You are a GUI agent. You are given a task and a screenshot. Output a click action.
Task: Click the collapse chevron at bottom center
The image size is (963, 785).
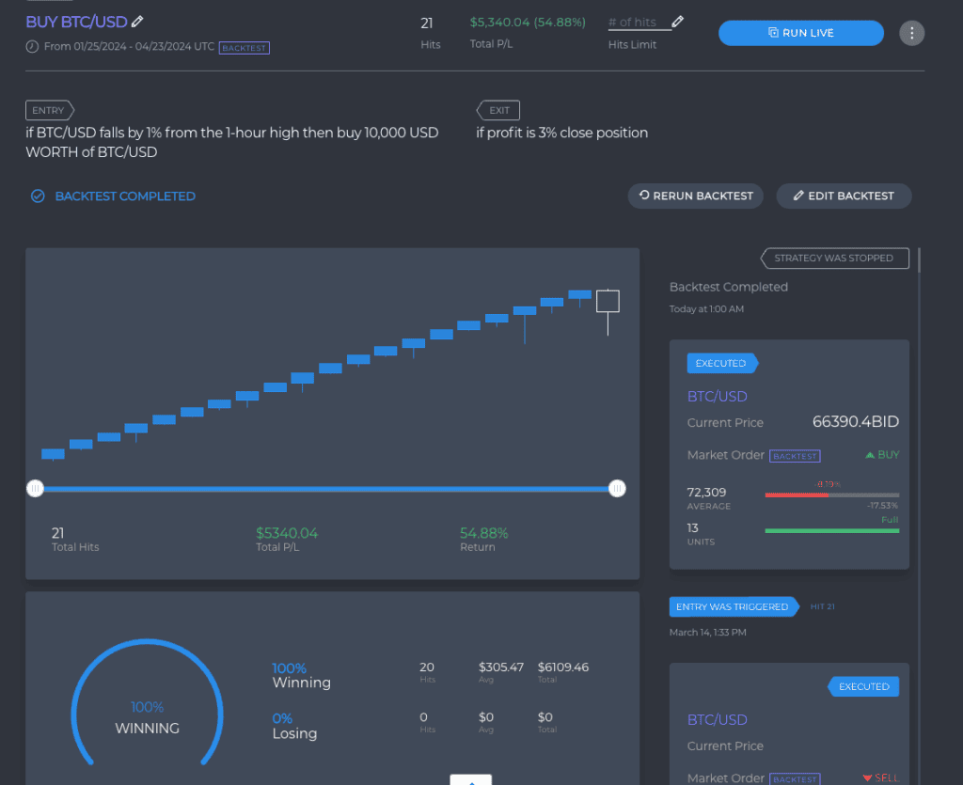pos(470,780)
